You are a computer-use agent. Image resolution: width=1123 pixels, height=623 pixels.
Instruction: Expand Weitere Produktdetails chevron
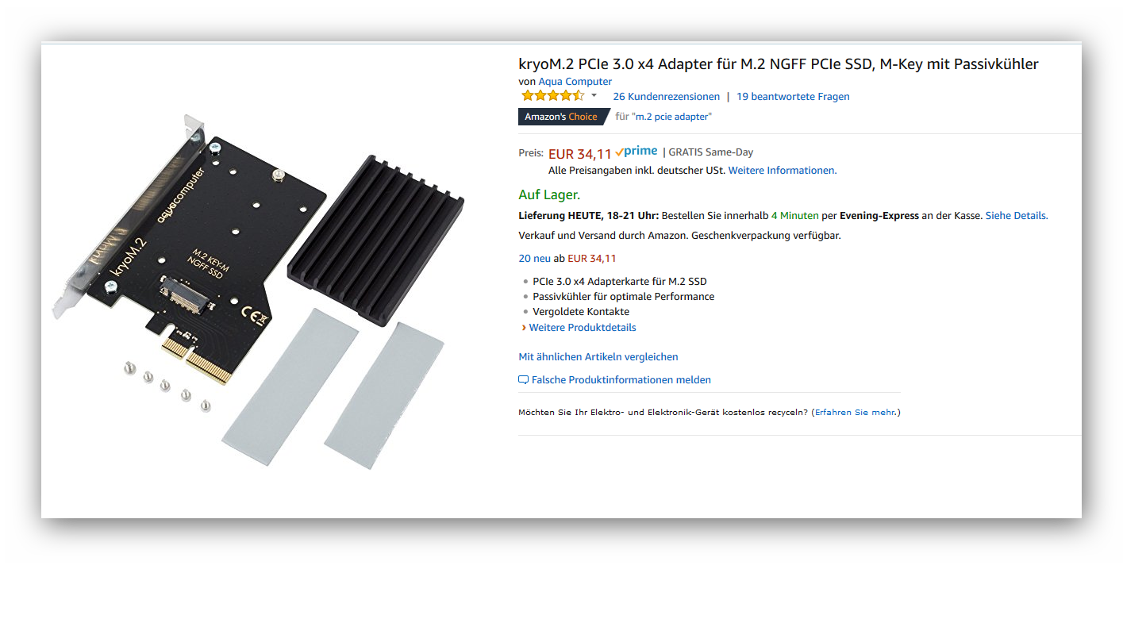(x=524, y=327)
